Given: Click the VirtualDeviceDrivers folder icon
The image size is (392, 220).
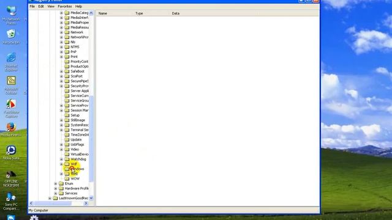Looking at the screenshot, I should [x=67, y=154].
